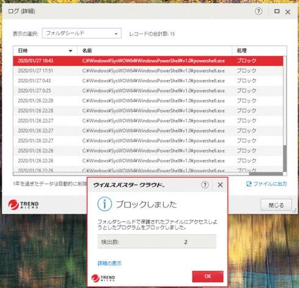Click the Trend Micro logo in the log window
Screen dimensions: 299x288
[x=23, y=204]
